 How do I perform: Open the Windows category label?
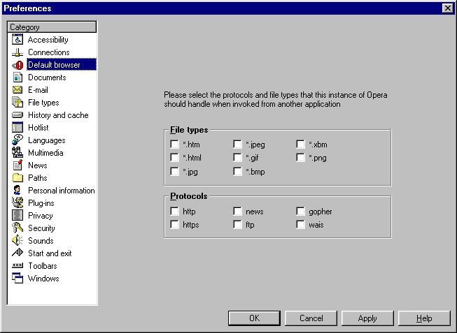[x=43, y=279]
